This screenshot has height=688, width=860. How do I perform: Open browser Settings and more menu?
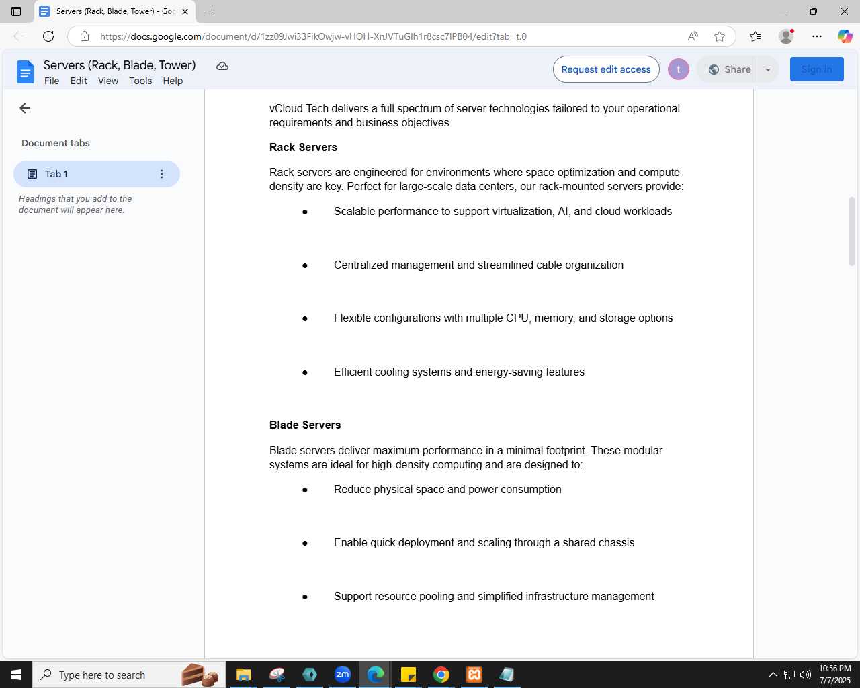click(x=817, y=36)
